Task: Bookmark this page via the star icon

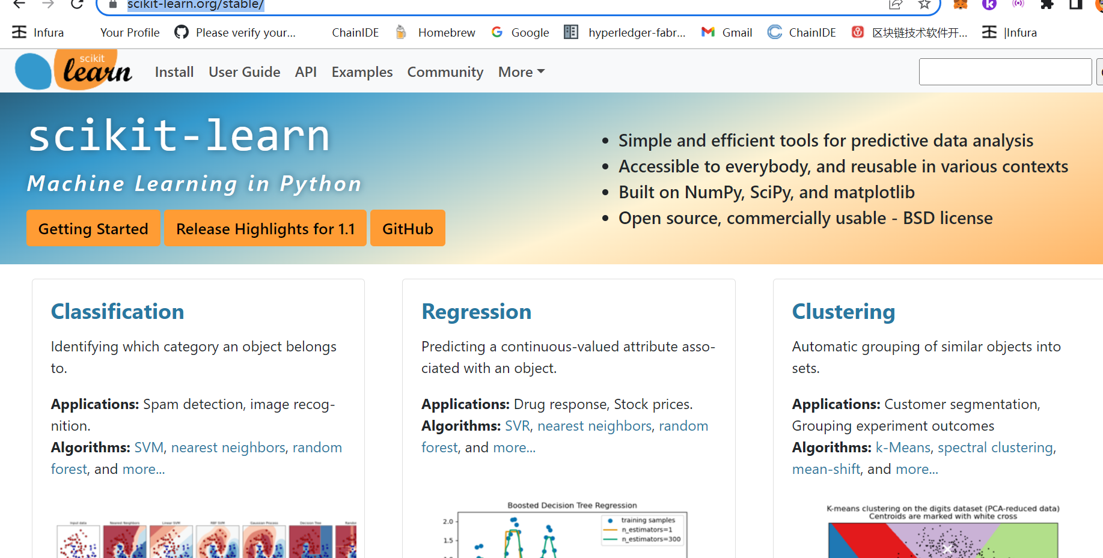Action: click(924, 5)
